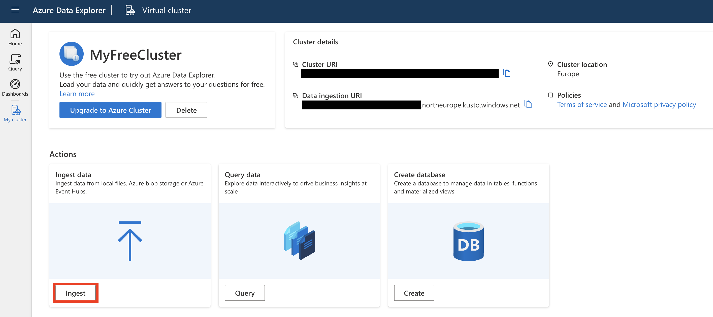Click the Query data card title
Screen dimensions: 713x317
[242, 175]
